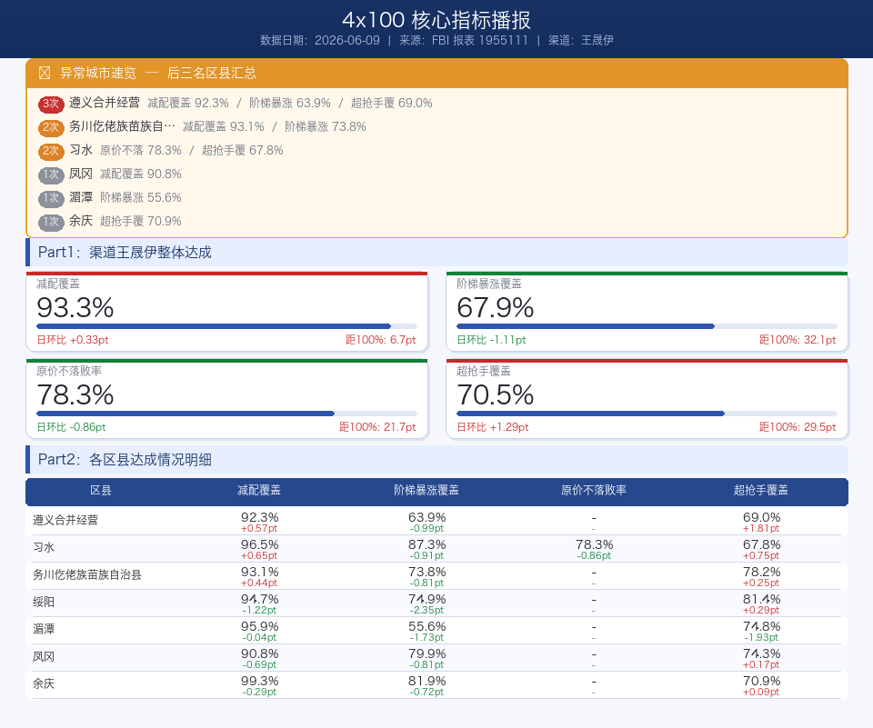Image resolution: width=873 pixels, height=728 pixels.
Task: Click 减配覆盖 90.8% beside 凤冈
Action: [141, 175]
